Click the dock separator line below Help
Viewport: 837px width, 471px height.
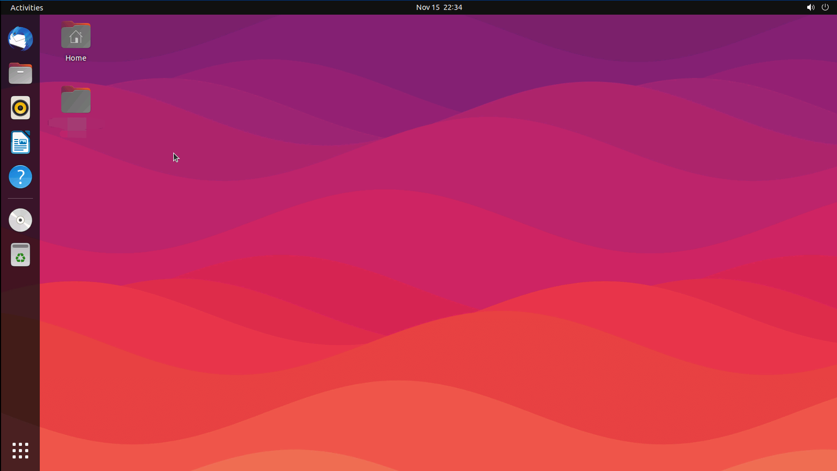(x=20, y=199)
